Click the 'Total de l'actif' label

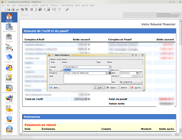tap(34, 99)
